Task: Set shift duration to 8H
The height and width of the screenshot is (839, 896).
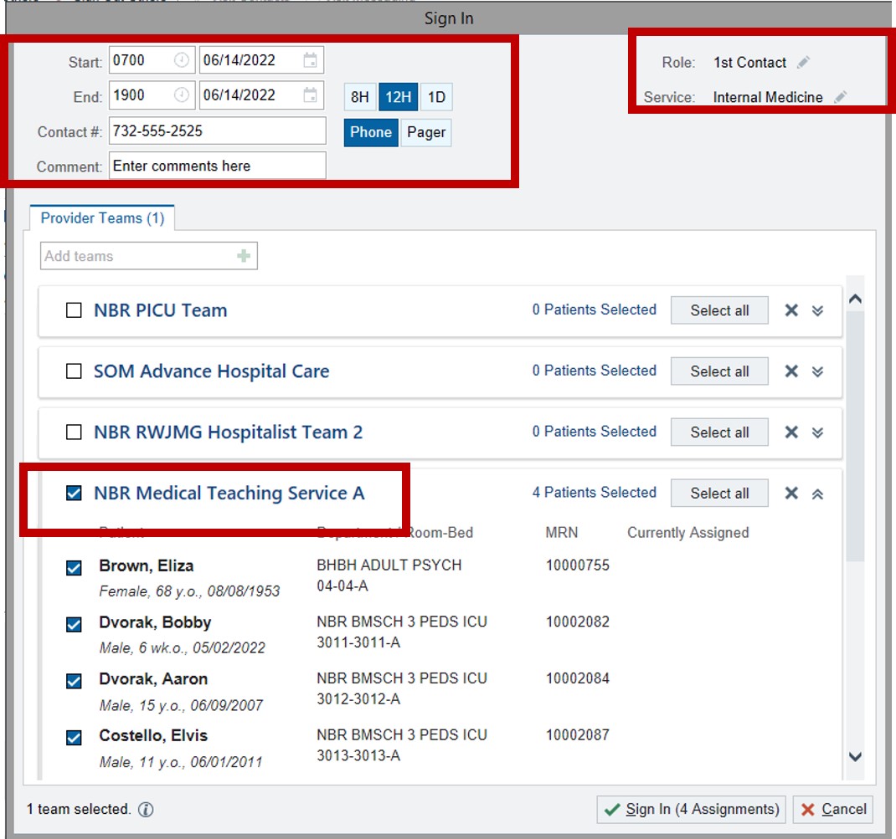Action: (359, 97)
